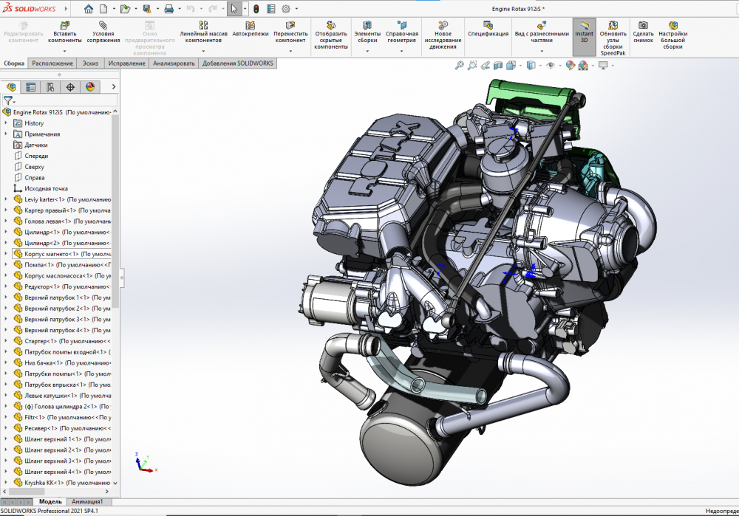Screen dimensions: 739x516
Task: Click the Insert Components (Вставить компоненты) icon
Action: pyautogui.click(x=64, y=25)
